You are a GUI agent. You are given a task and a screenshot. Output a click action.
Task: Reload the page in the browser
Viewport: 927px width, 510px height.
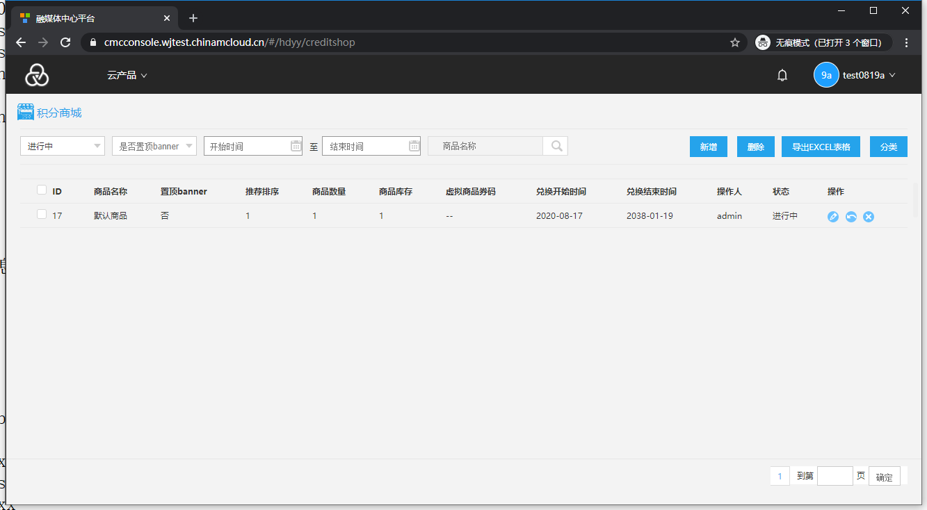click(x=65, y=42)
